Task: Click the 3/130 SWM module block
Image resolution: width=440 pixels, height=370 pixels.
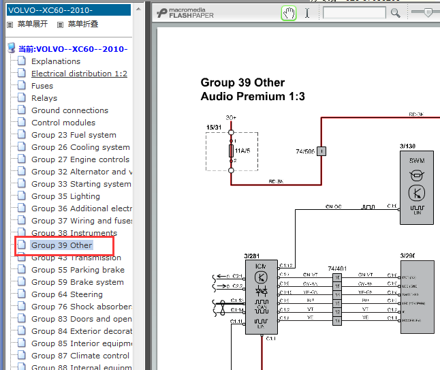Action: point(417,187)
